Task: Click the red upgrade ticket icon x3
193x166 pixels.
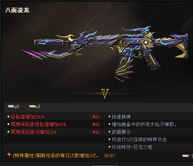Action: (x=32, y=106)
